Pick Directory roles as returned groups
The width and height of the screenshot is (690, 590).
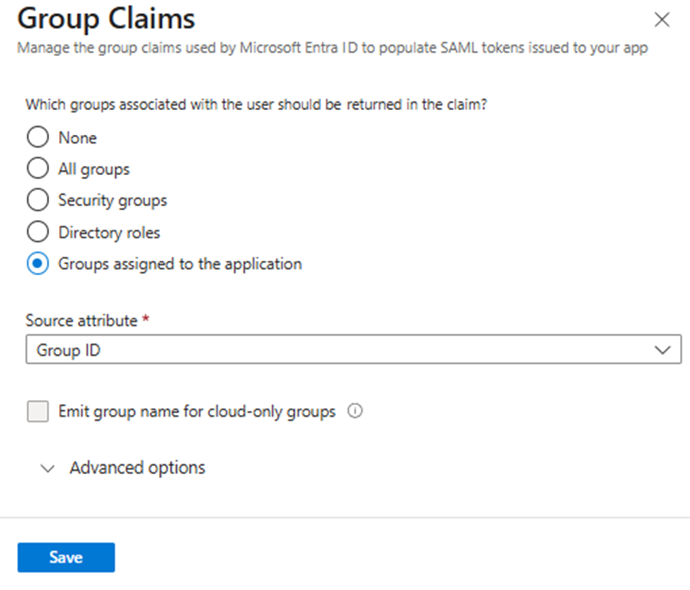pyautogui.click(x=37, y=232)
